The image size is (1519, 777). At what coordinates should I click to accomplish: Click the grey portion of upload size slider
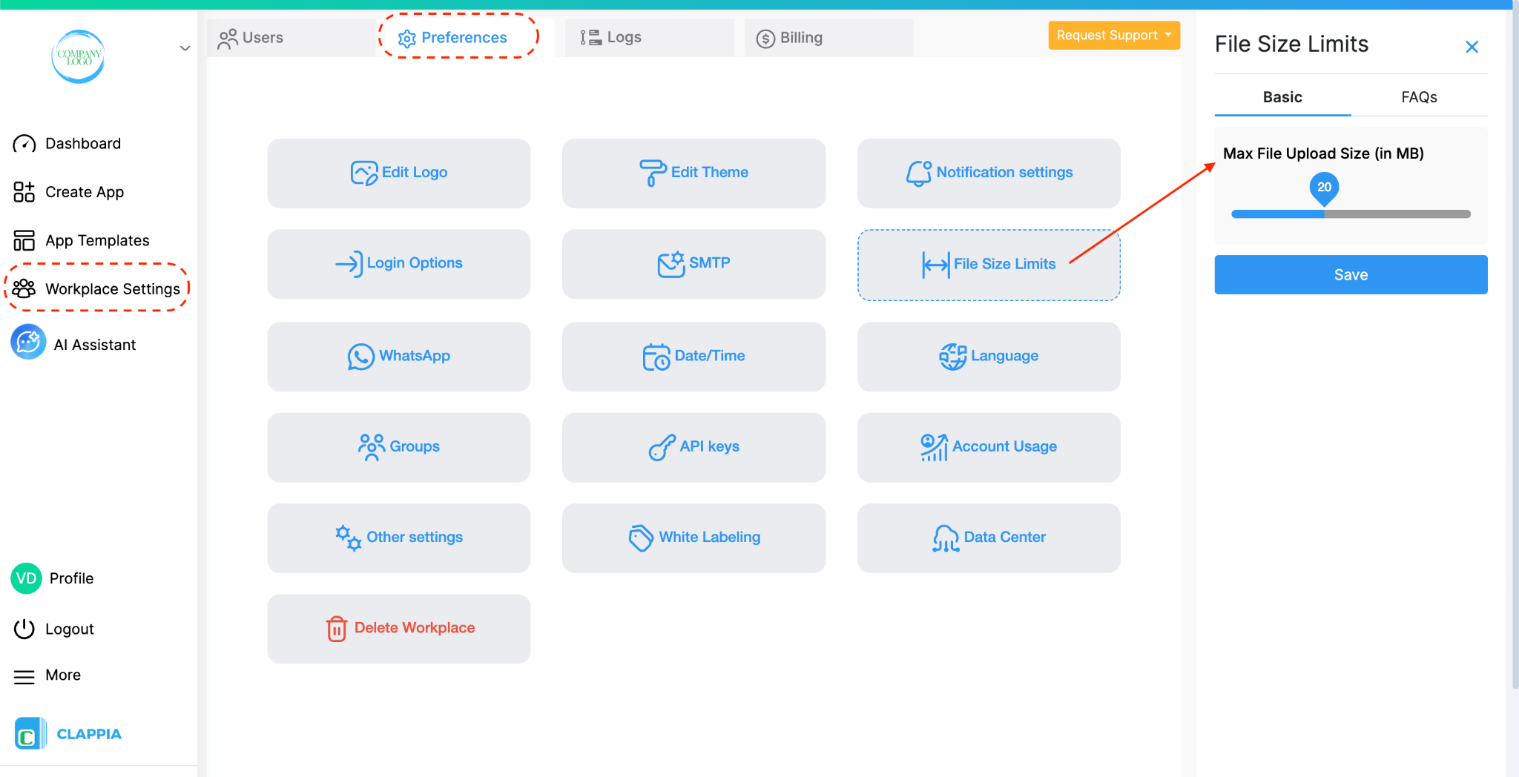1397,214
